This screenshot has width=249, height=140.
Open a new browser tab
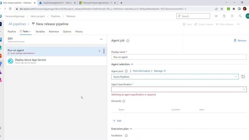121,3
